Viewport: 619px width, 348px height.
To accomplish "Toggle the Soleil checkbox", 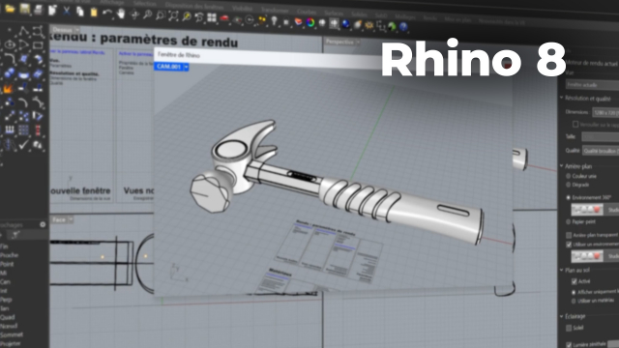I will (569, 328).
